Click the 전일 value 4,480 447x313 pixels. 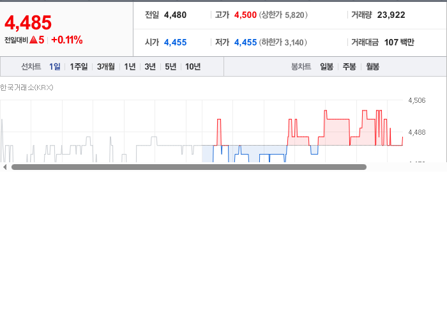(x=175, y=15)
